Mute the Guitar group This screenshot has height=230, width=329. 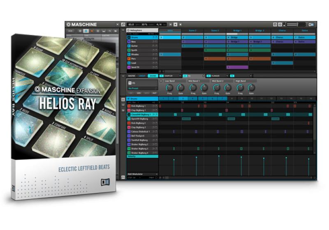[153, 46]
